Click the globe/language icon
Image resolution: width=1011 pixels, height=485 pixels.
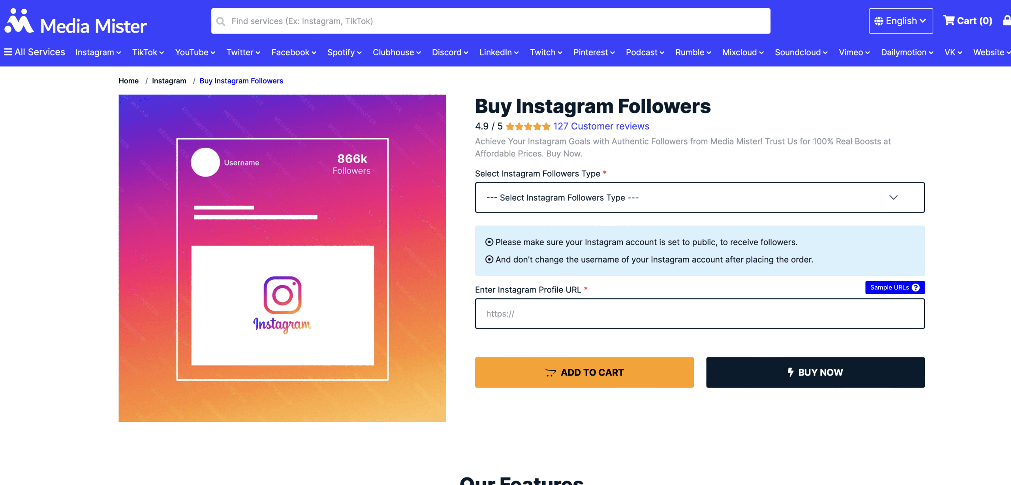click(x=879, y=21)
